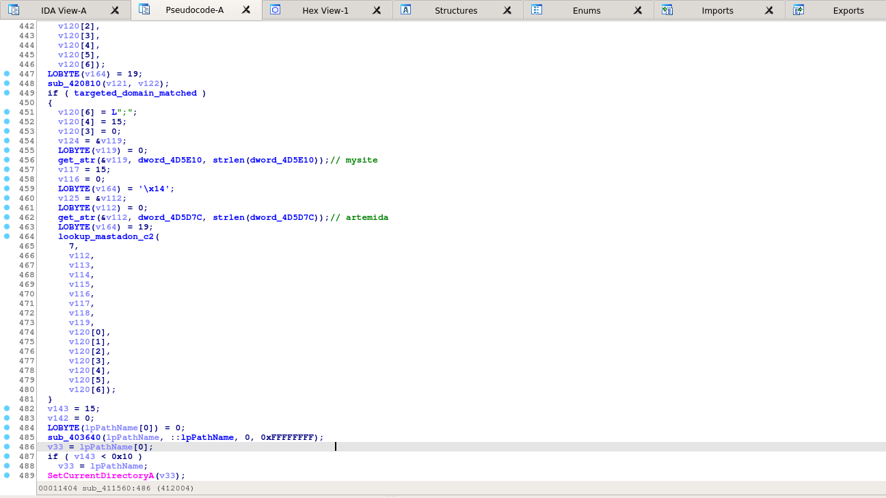Image resolution: width=886 pixels, height=498 pixels.
Task: Click first dword_4D5D7C reference on line 462
Action: pyautogui.click(x=170, y=217)
